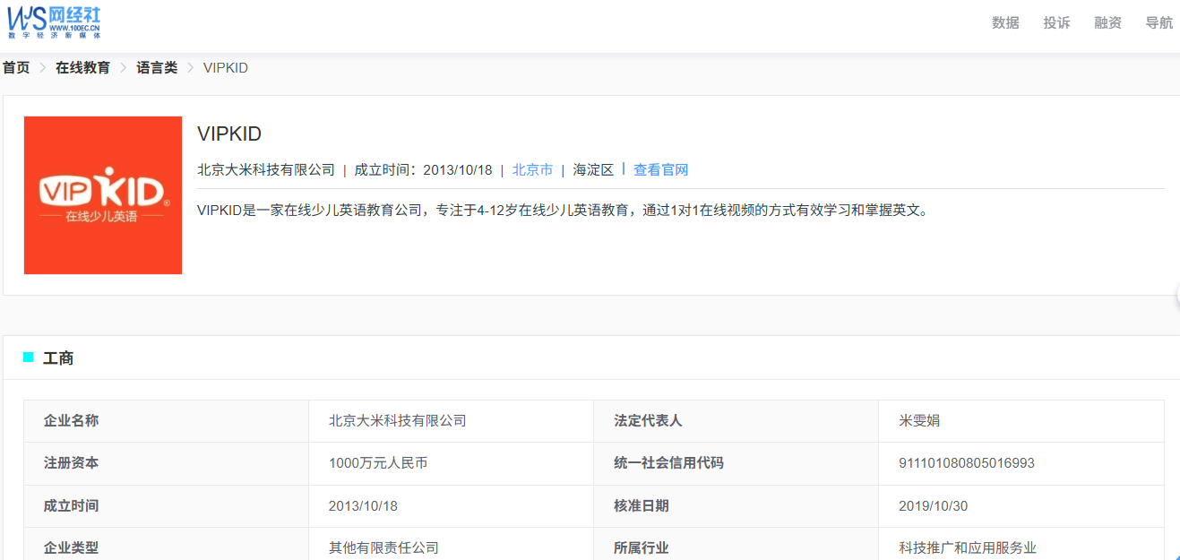
Task: Select table value 北京大米科技有限公司
Action: pyautogui.click(x=398, y=421)
